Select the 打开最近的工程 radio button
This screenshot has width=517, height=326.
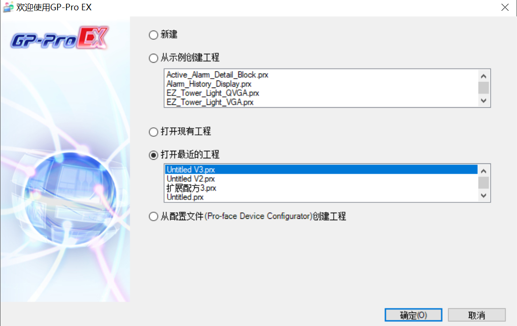click(x=153, y=155)
